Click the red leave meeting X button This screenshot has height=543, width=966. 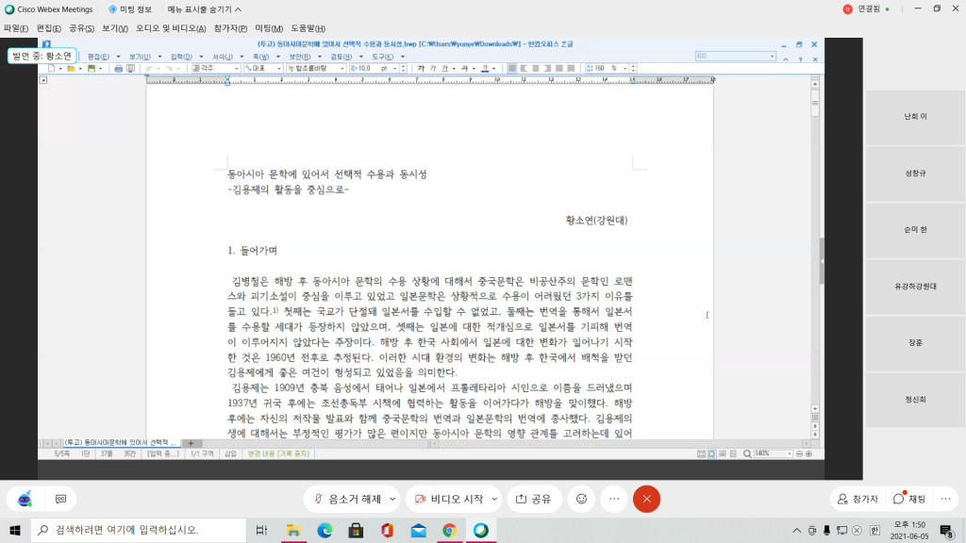pyautogui.click(x=647, y=499)
